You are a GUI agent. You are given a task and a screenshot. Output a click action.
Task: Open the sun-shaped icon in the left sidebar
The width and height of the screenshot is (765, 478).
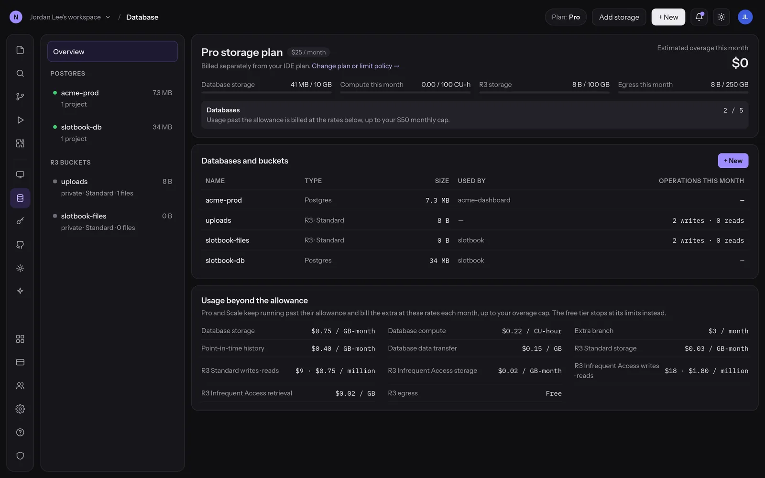point(20,268)
